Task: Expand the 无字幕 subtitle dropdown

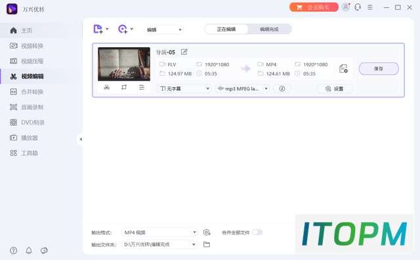Action: 184,88
